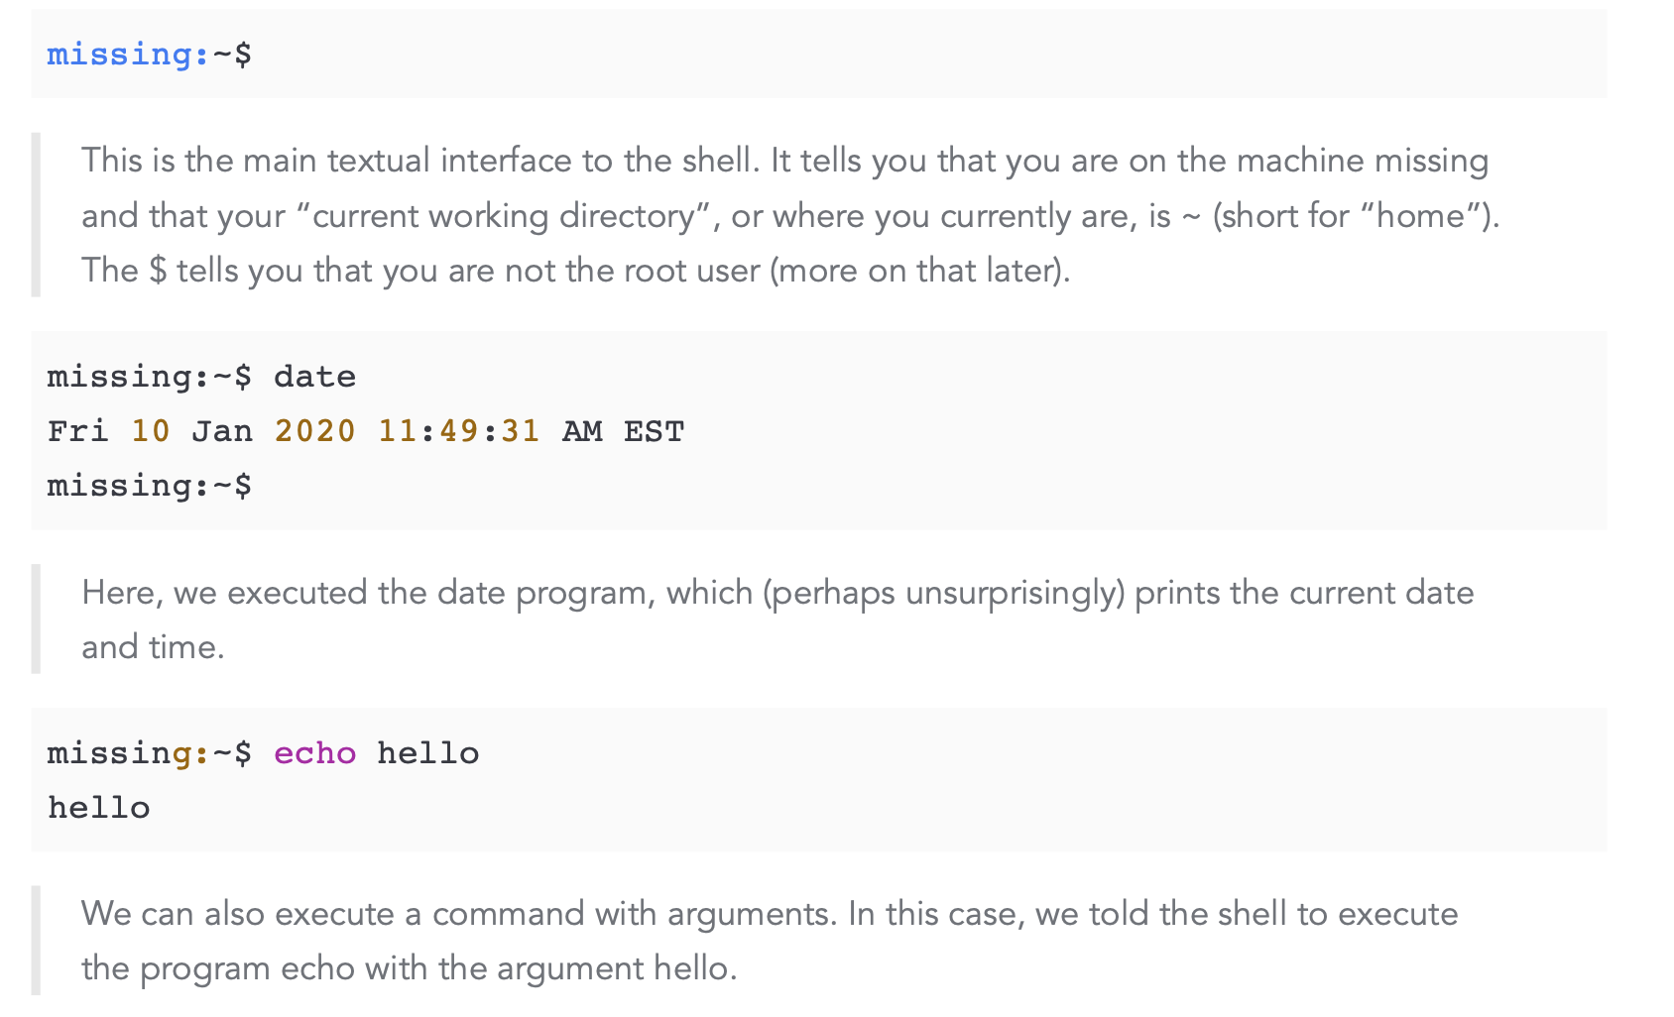
Task: Click the "hello" output line
Action: coord(98,808)
